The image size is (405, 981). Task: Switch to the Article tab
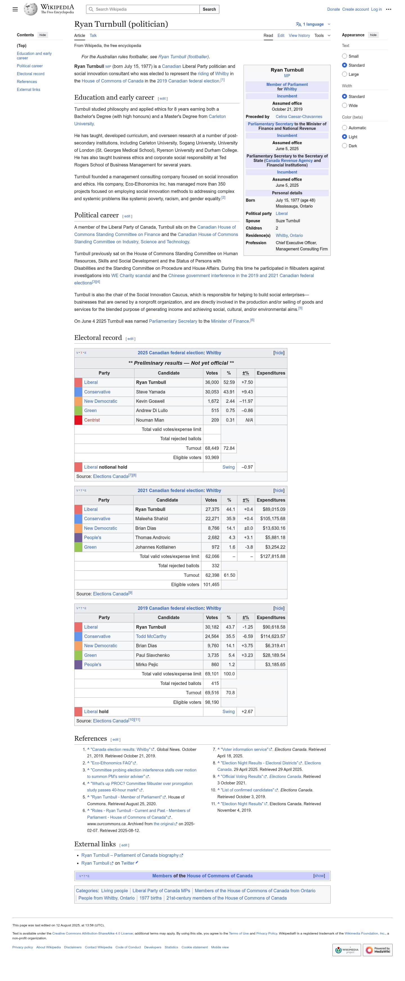click(x=80, y=35)
